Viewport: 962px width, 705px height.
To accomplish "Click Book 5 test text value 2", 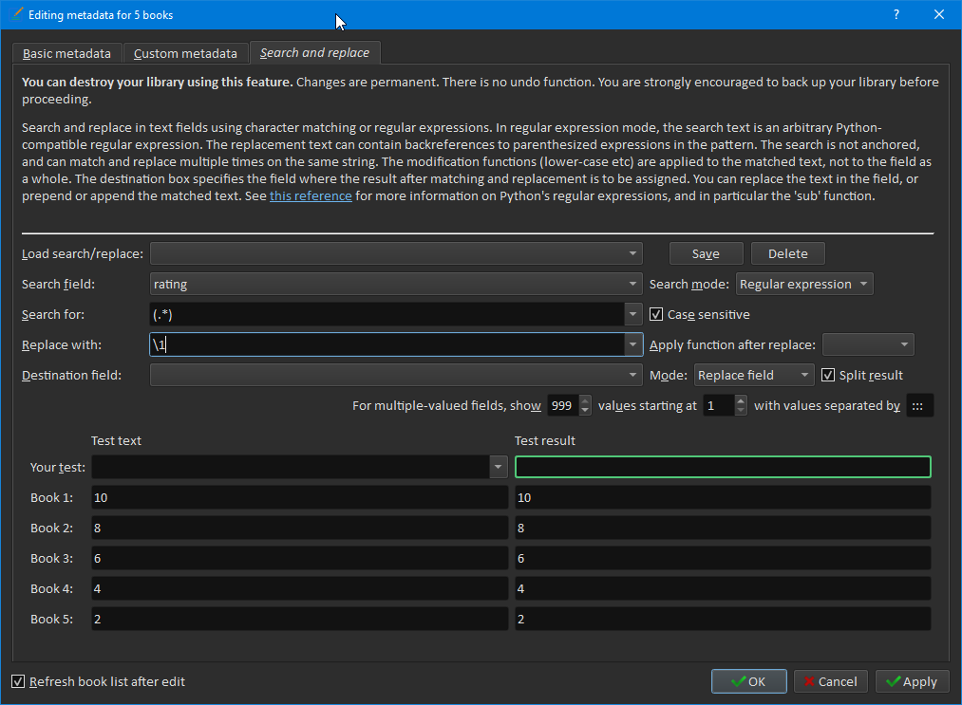I will (299, 620).
